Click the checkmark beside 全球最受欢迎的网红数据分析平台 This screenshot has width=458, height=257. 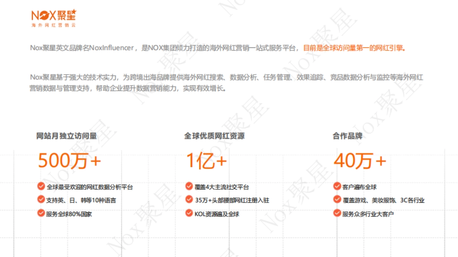click(x=40, y=187)
